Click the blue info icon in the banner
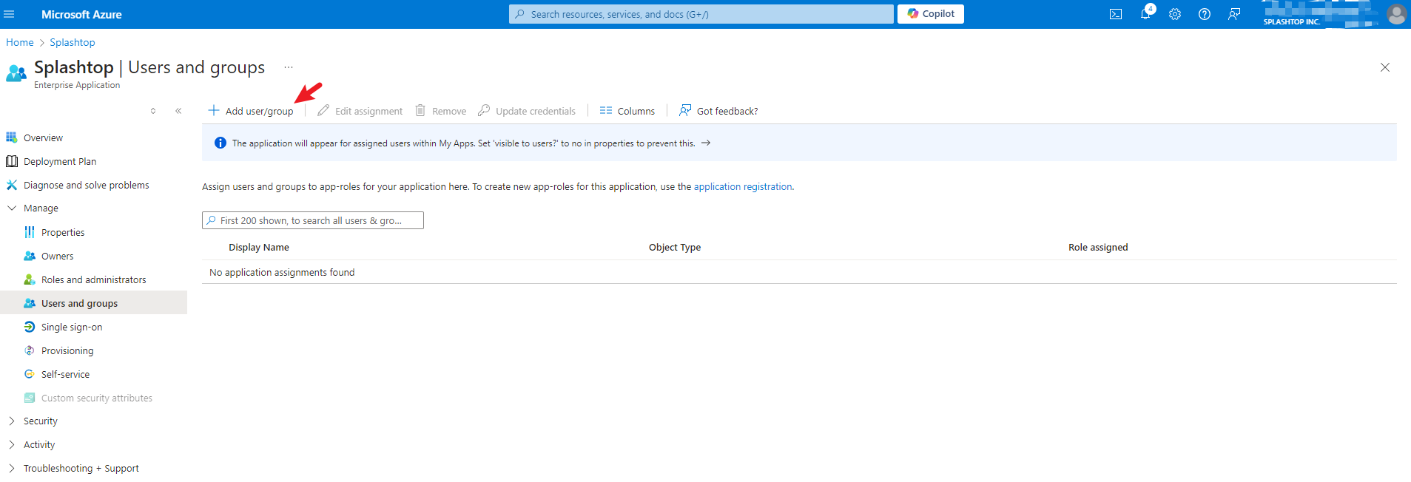The height and width of the screenshot is (482, 1411). [x=220, y=143]
